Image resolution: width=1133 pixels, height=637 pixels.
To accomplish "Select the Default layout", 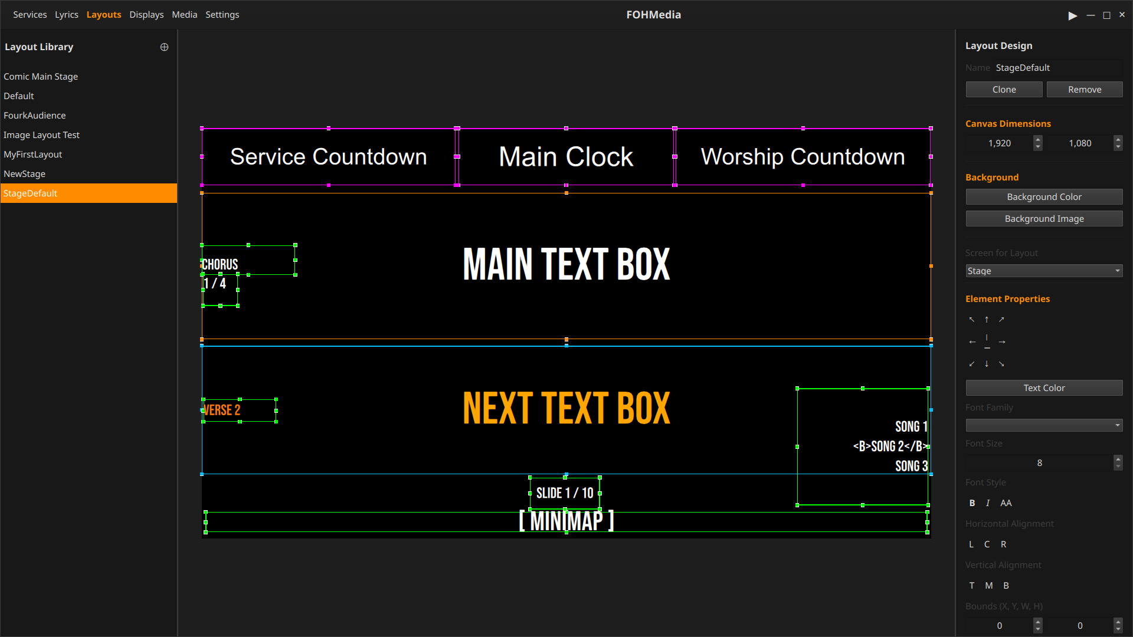I will point(89,96).
